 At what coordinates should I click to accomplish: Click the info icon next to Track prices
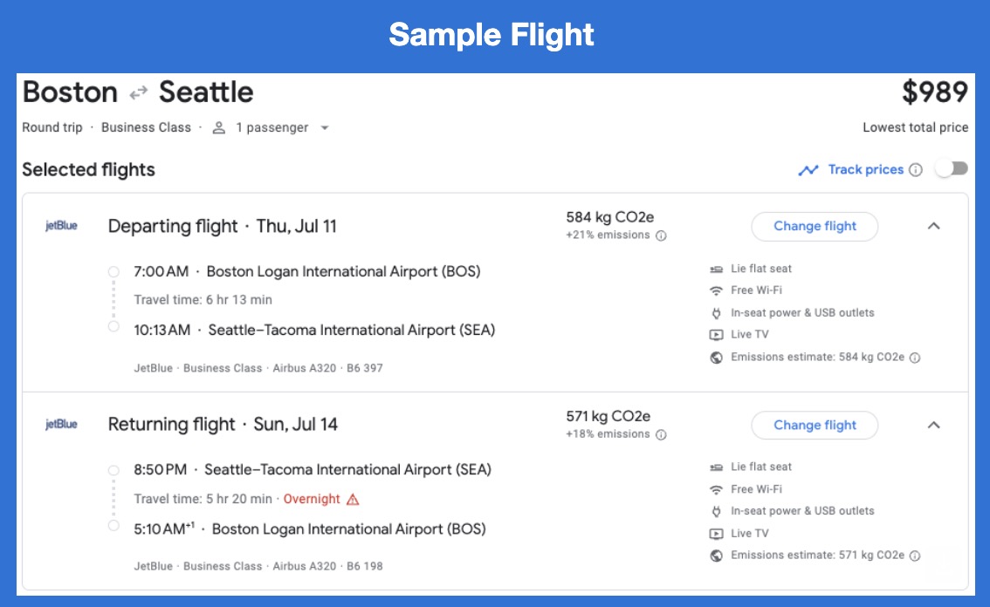(914, 169)
